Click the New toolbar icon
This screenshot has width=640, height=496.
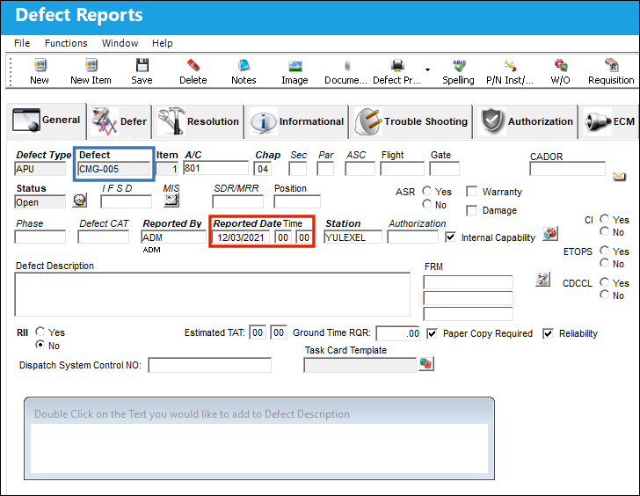tap(40, 65)
